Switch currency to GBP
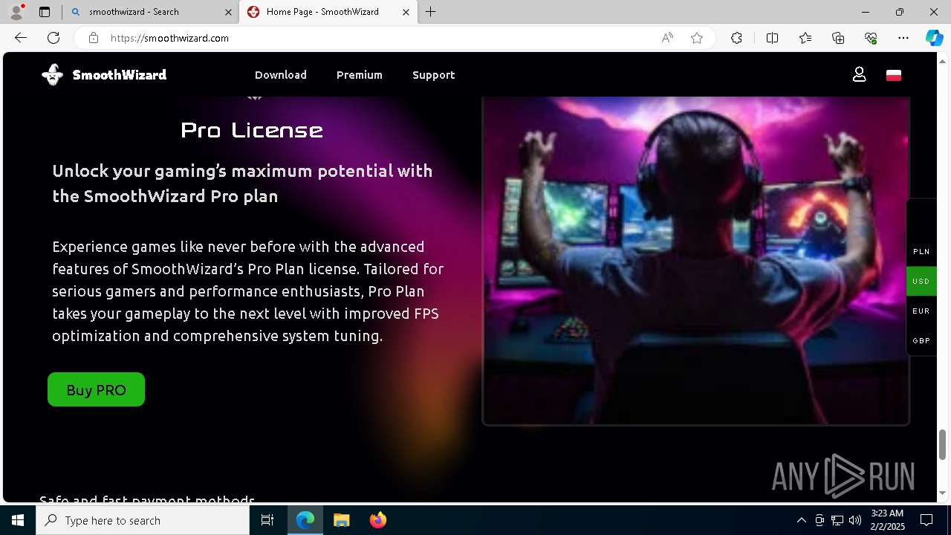 pos(921,341)
